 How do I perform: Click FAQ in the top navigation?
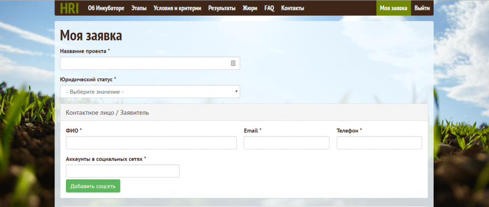tap(269, 9)
